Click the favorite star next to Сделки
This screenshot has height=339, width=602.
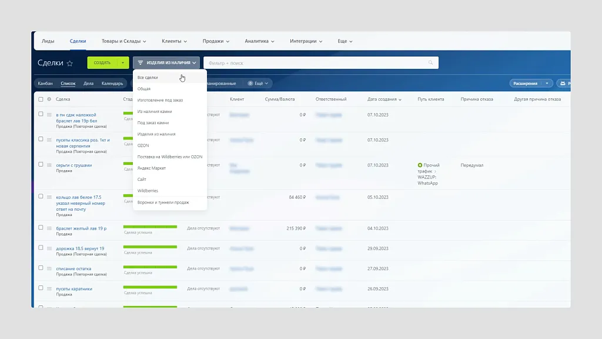pyautogui.click(x=70, y=63)
